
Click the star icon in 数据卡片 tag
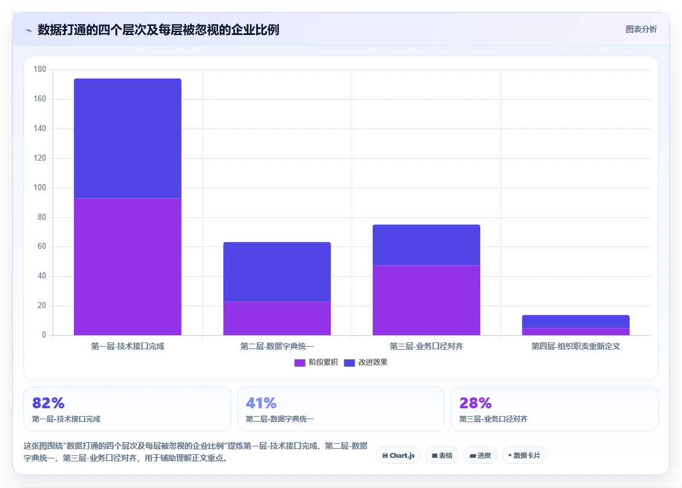click(x=510, y=455)
